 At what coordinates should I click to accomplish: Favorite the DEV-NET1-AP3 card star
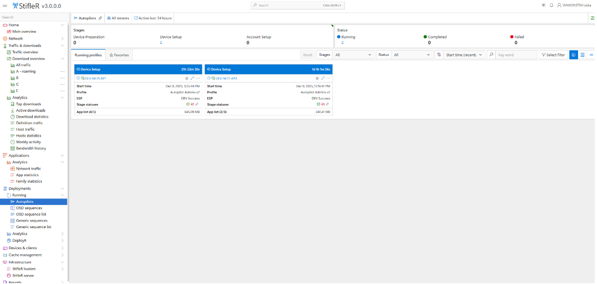(317, 78)
